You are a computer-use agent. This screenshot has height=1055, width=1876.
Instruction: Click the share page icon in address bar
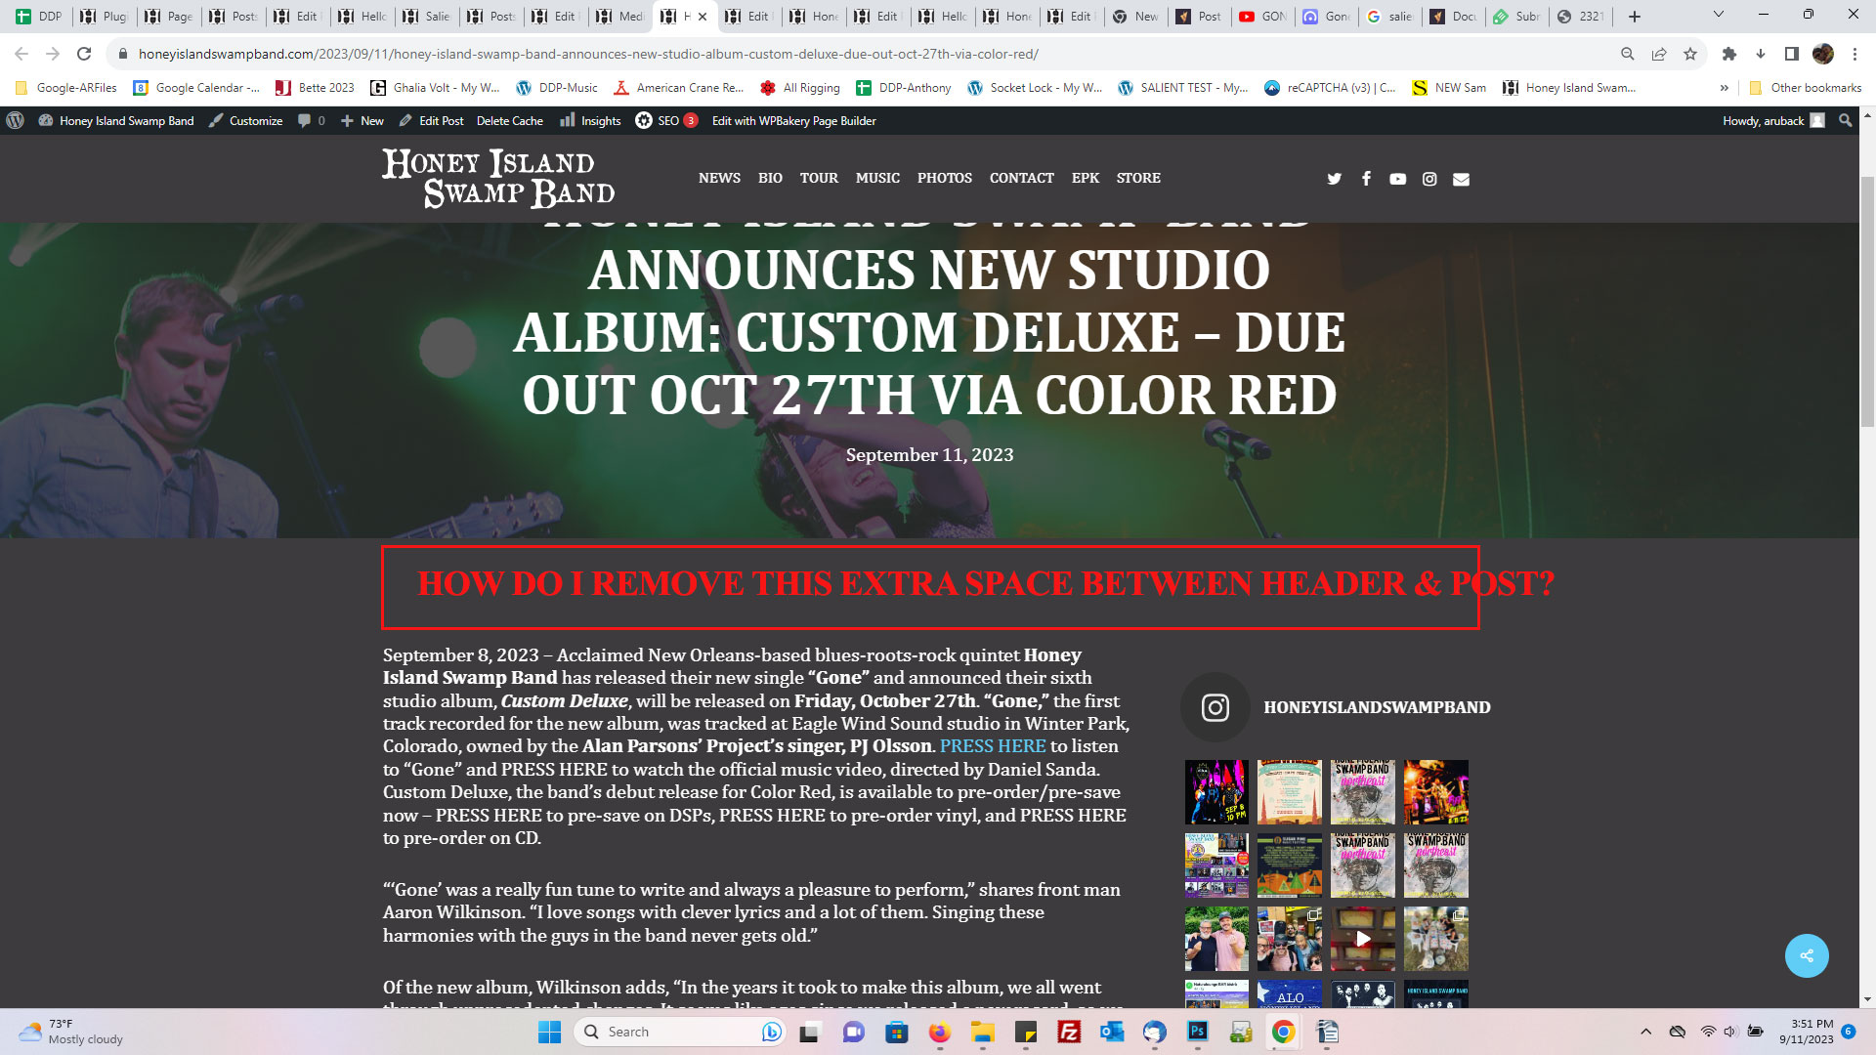tap(1659, 54)
